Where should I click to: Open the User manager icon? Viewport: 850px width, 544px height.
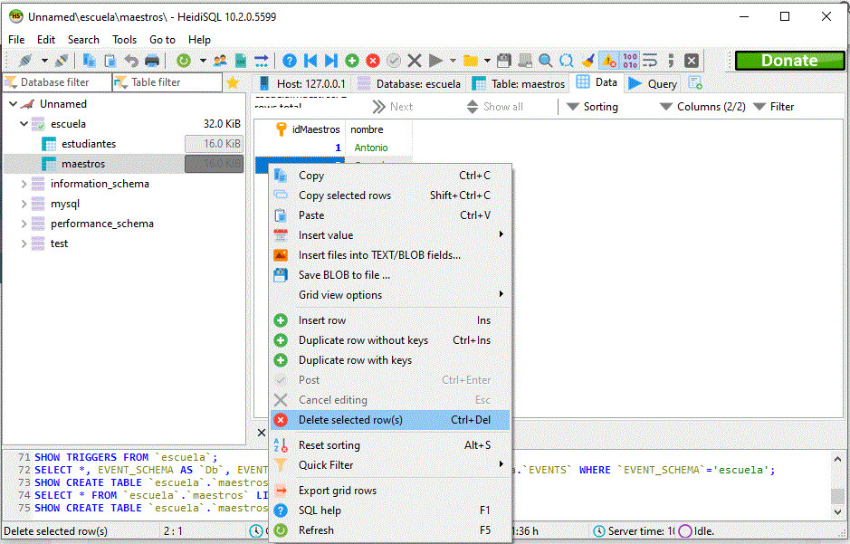pyautogui.click(x=220, y=61)
